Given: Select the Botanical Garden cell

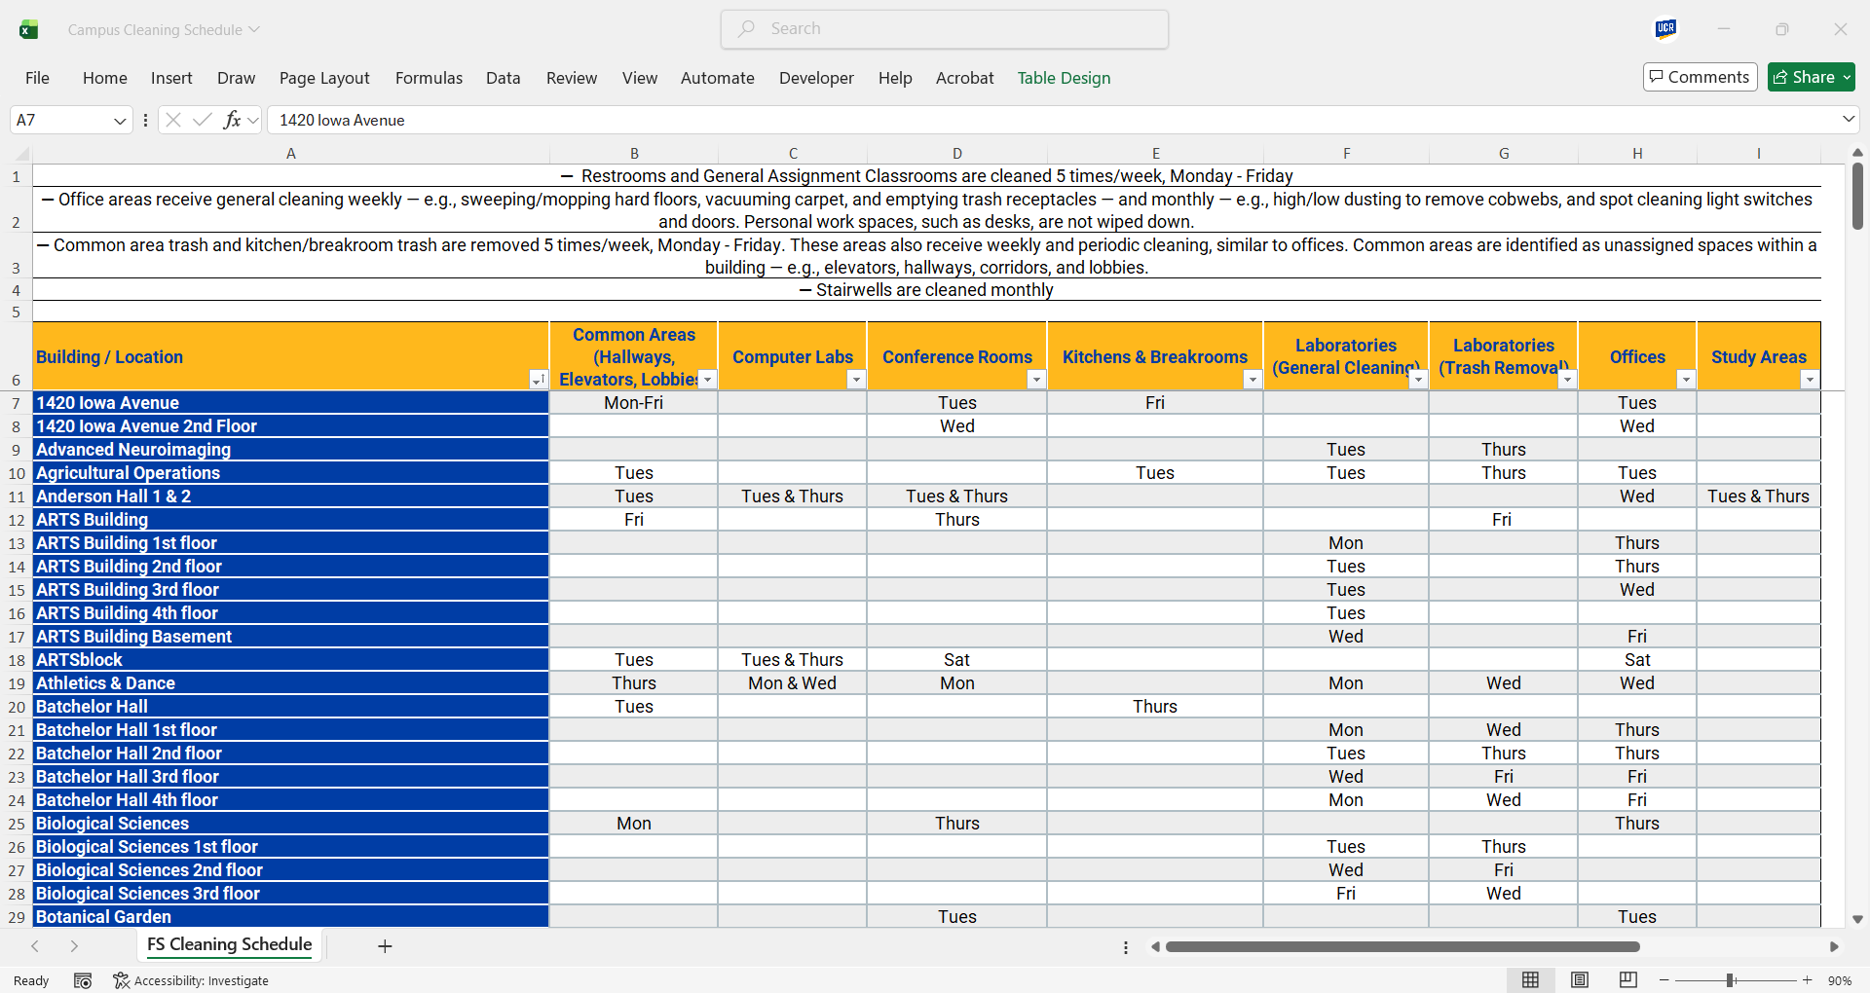Looking at the screenshot, I should point(290,917).
